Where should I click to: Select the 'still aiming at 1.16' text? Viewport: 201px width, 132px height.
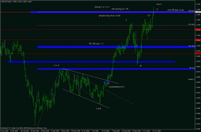pyautogui.click(x=120, y=9)
